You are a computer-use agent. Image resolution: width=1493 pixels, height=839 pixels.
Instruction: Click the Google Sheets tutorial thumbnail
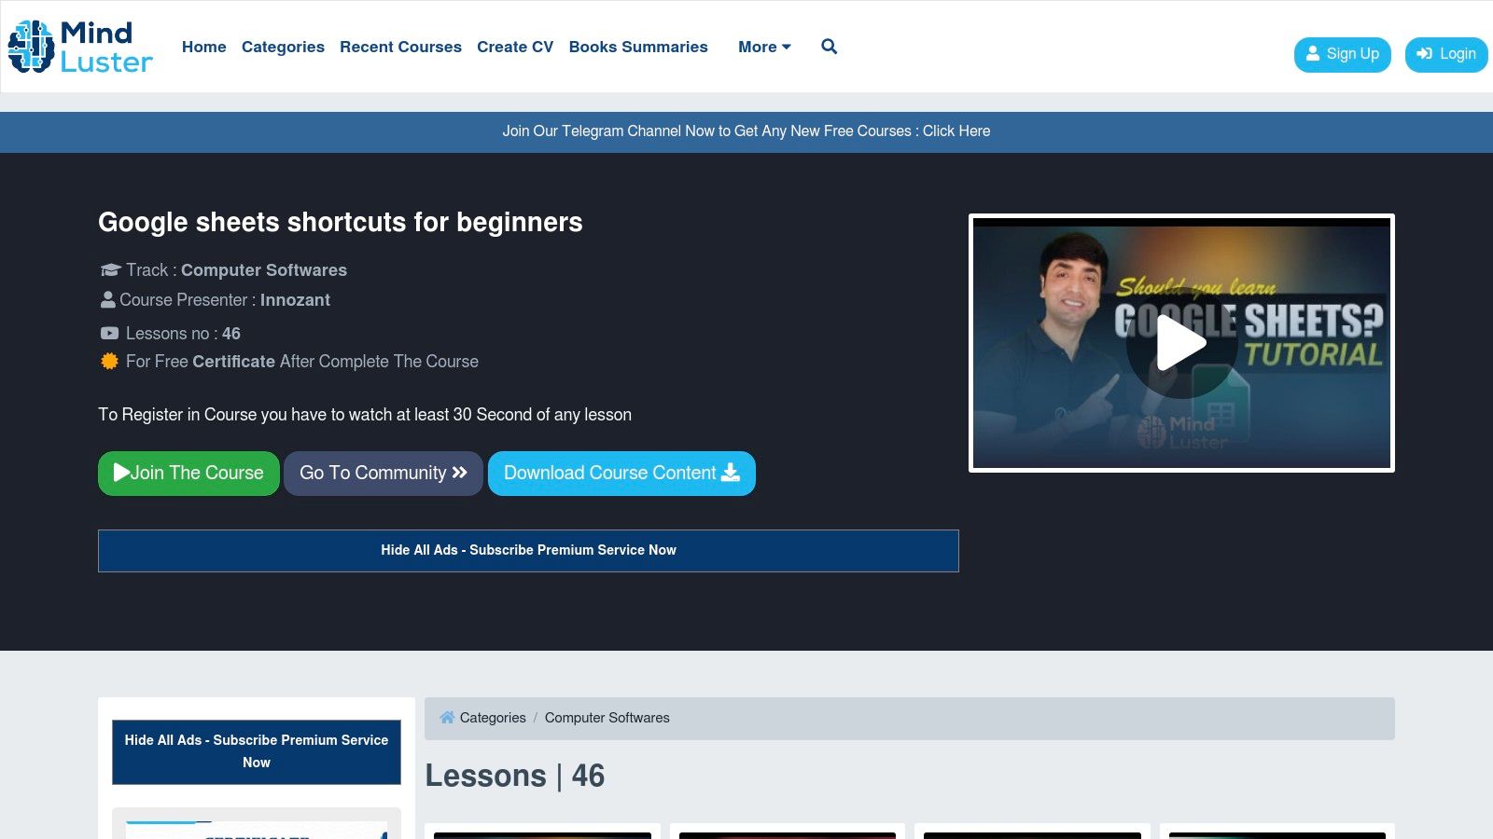click(x=1181, y=343)
